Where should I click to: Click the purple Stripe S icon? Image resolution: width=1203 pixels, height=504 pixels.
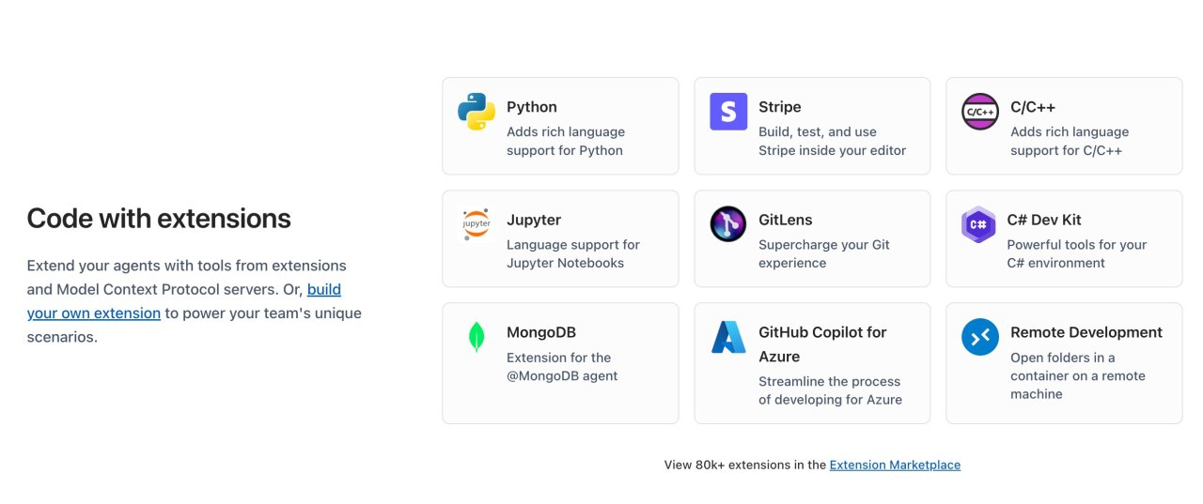(x=728, y=112)
